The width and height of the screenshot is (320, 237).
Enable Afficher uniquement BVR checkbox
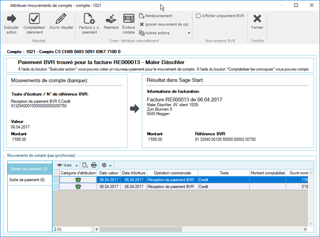198,15
